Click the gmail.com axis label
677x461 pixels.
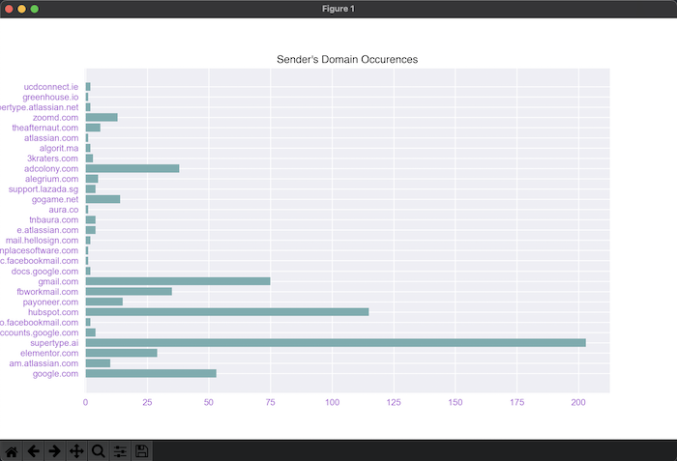pos(58,281)
